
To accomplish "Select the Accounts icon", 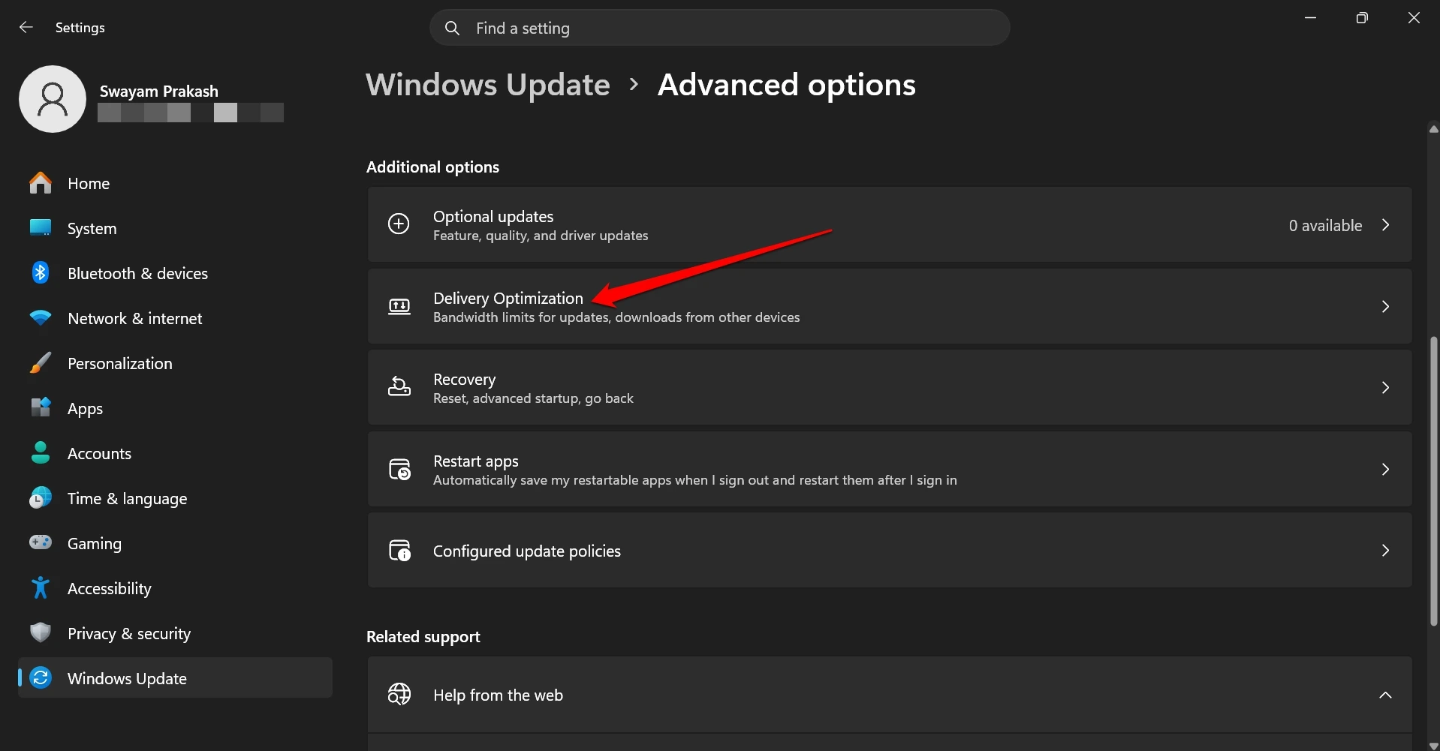I will (x=40, y=453).
